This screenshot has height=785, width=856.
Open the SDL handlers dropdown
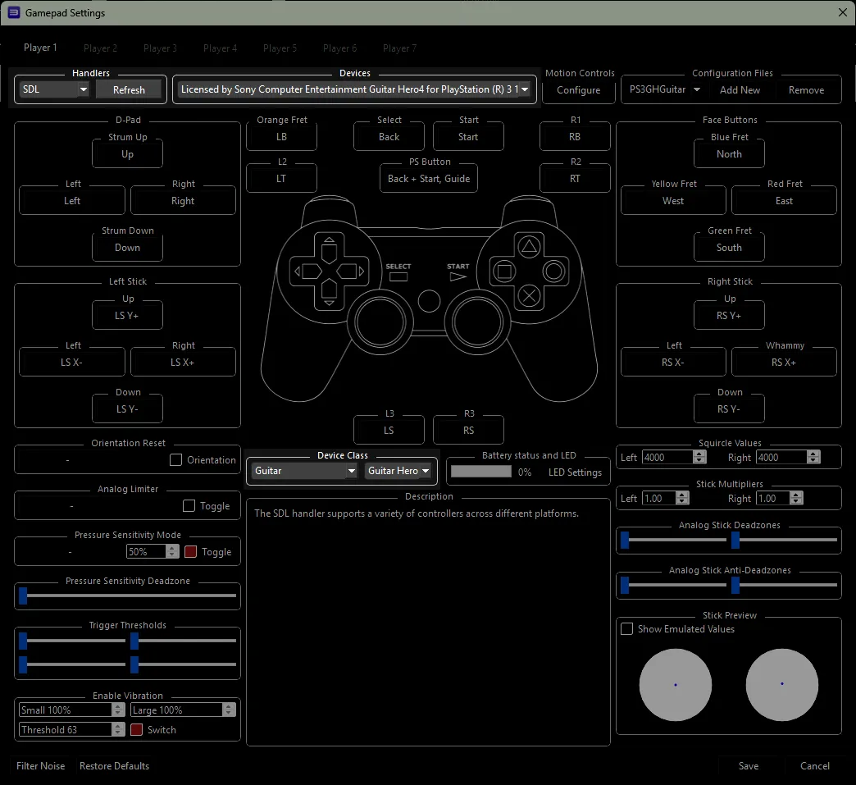pos(54,89)
